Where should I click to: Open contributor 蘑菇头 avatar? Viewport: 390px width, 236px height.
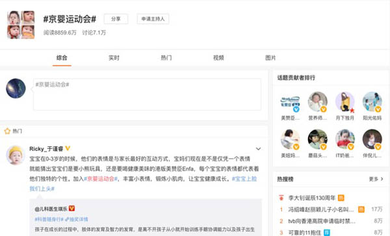tap(317, 139)
